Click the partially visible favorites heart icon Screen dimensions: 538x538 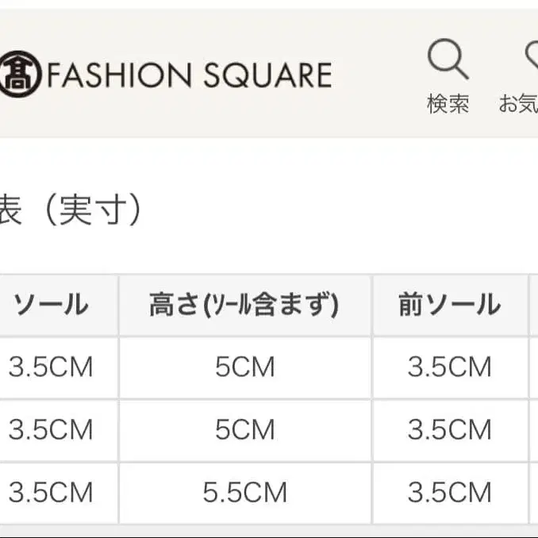point(531,57)
